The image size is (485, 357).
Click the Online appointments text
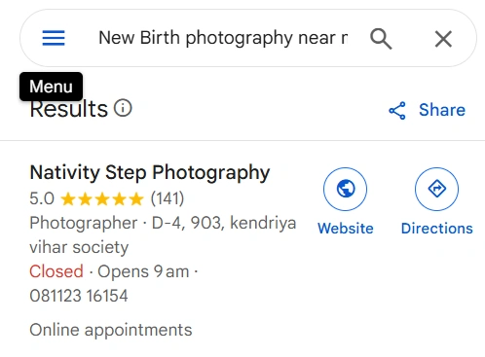coord(111,330)
